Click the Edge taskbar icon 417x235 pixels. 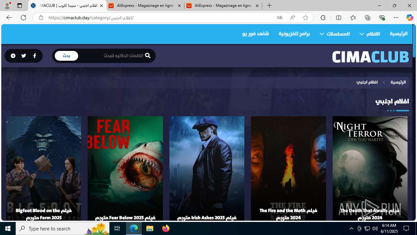pos(134,228)
